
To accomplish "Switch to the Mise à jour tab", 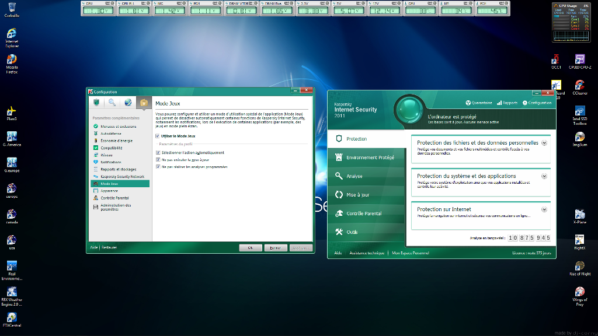I will tap(366, 195).
